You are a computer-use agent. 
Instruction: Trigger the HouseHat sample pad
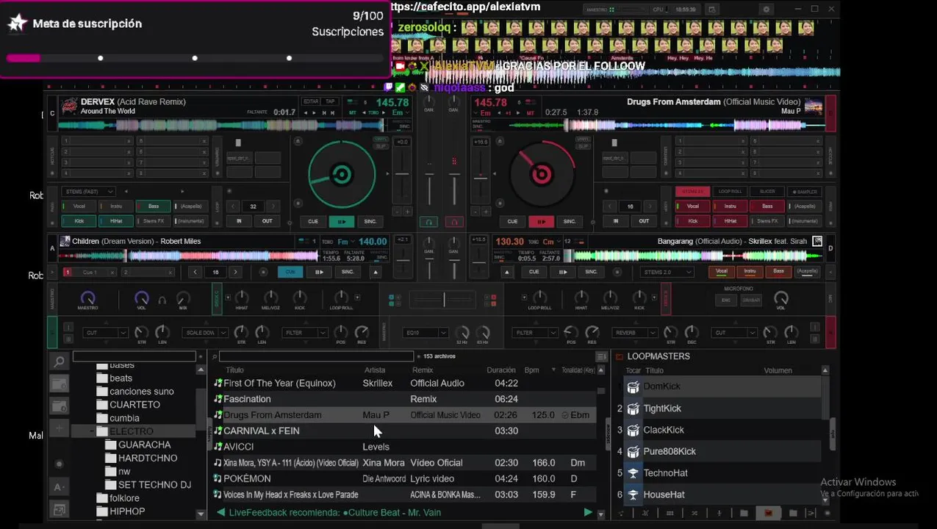633,494
